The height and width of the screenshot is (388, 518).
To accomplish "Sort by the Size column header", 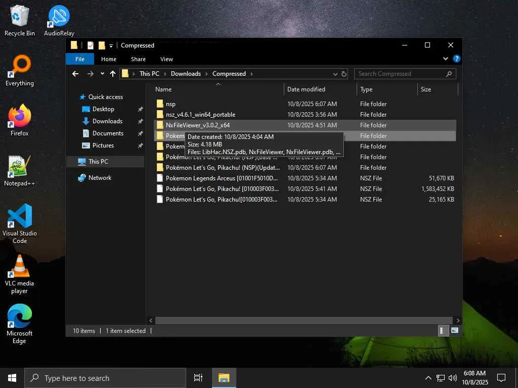I will click(438, 89).
